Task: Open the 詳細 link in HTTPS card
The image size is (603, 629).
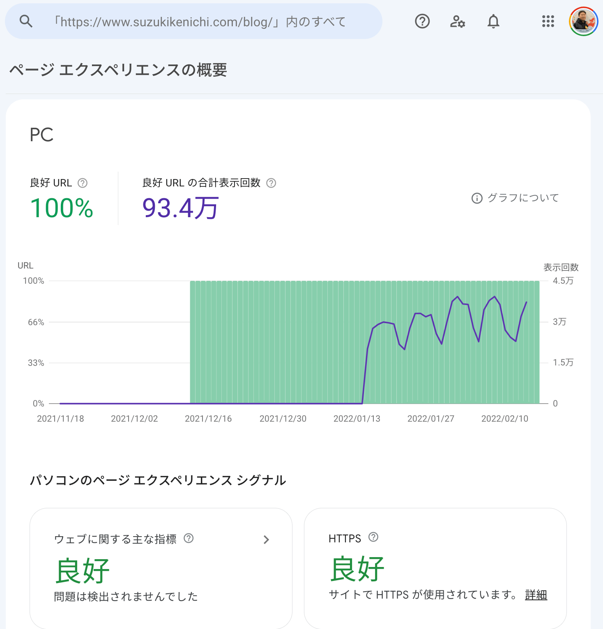Action: pyautogui.click(x=536, y=595)
